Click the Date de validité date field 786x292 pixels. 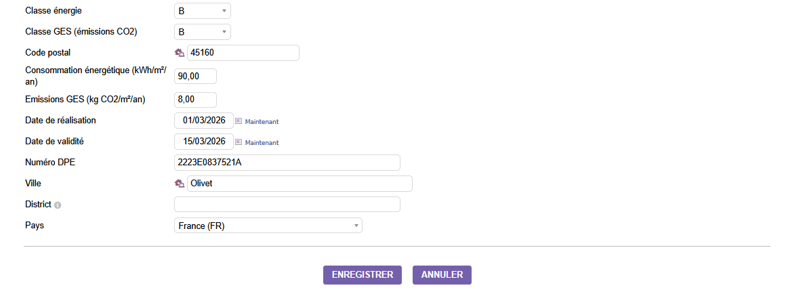coord(204,142)
